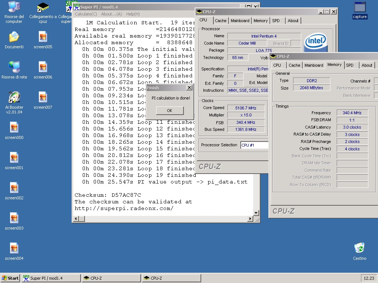Click the Cedar Mill code name field

[x=247, y=43]
